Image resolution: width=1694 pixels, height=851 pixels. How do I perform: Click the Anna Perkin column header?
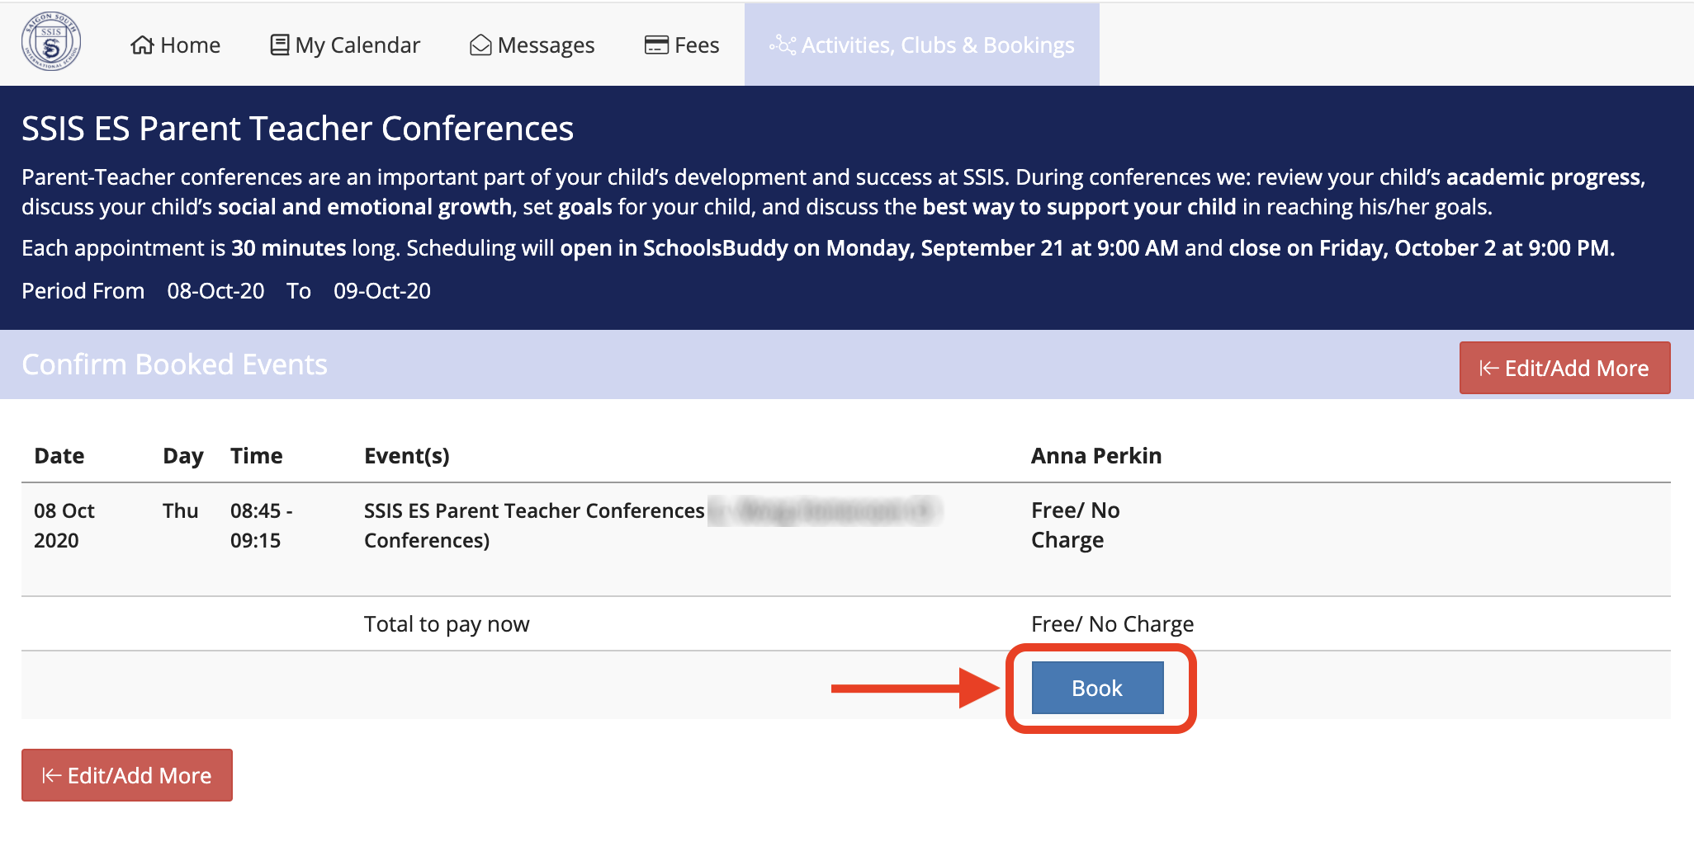[1095, 456]
